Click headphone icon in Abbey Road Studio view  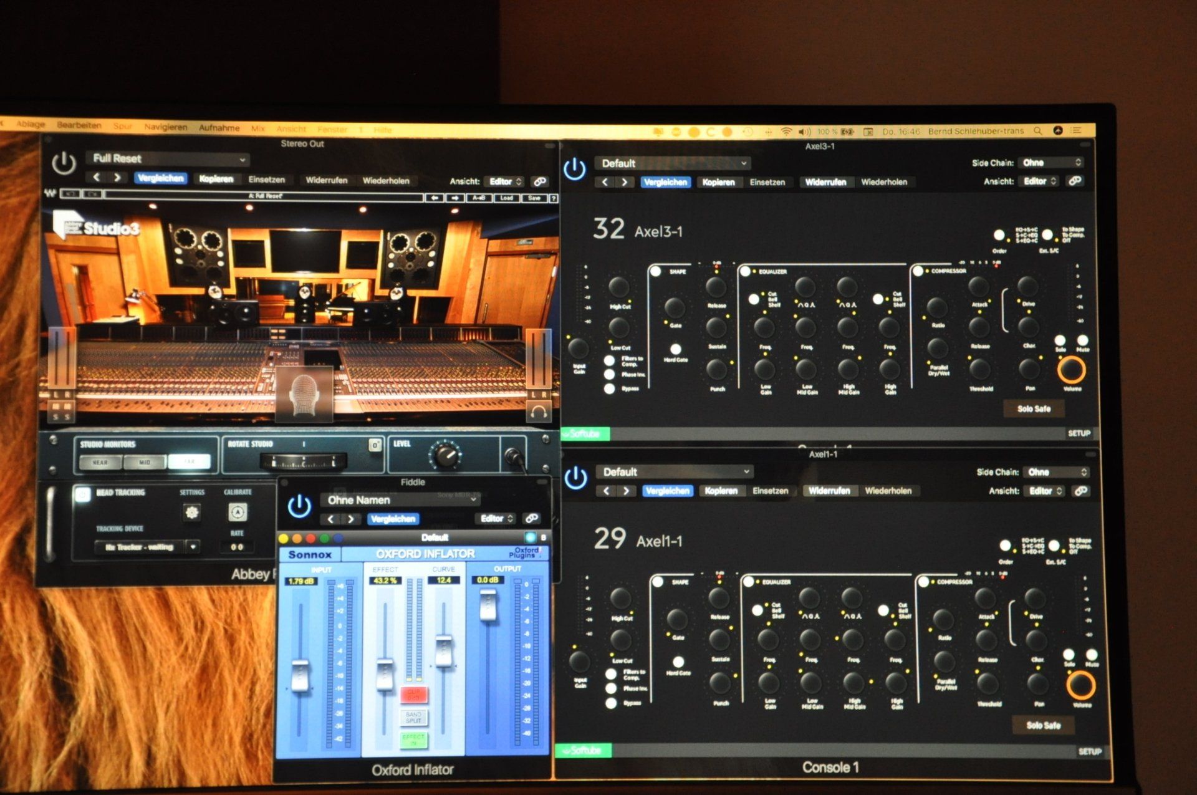click(539, 412)
